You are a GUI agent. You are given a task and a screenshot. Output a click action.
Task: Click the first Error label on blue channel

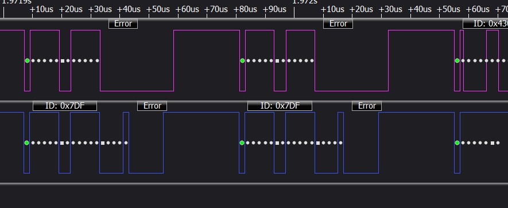coord(152,106)
